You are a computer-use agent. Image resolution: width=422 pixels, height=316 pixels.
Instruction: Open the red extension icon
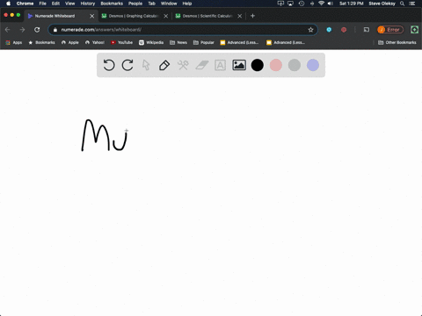coord(344,30)
